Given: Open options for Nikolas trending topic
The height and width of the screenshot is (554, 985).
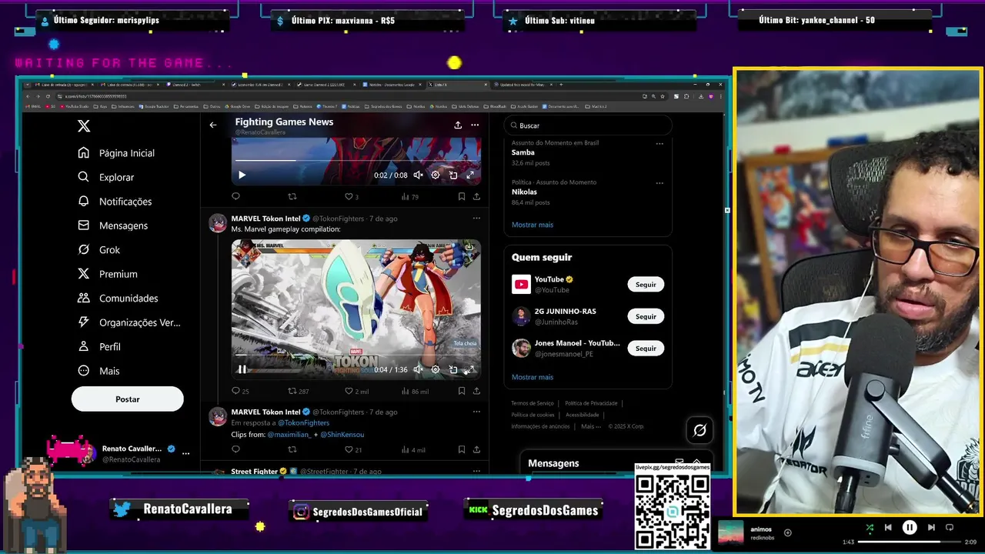Looking at the screenshot, I should pyautogui.click(x=659, y=183).
